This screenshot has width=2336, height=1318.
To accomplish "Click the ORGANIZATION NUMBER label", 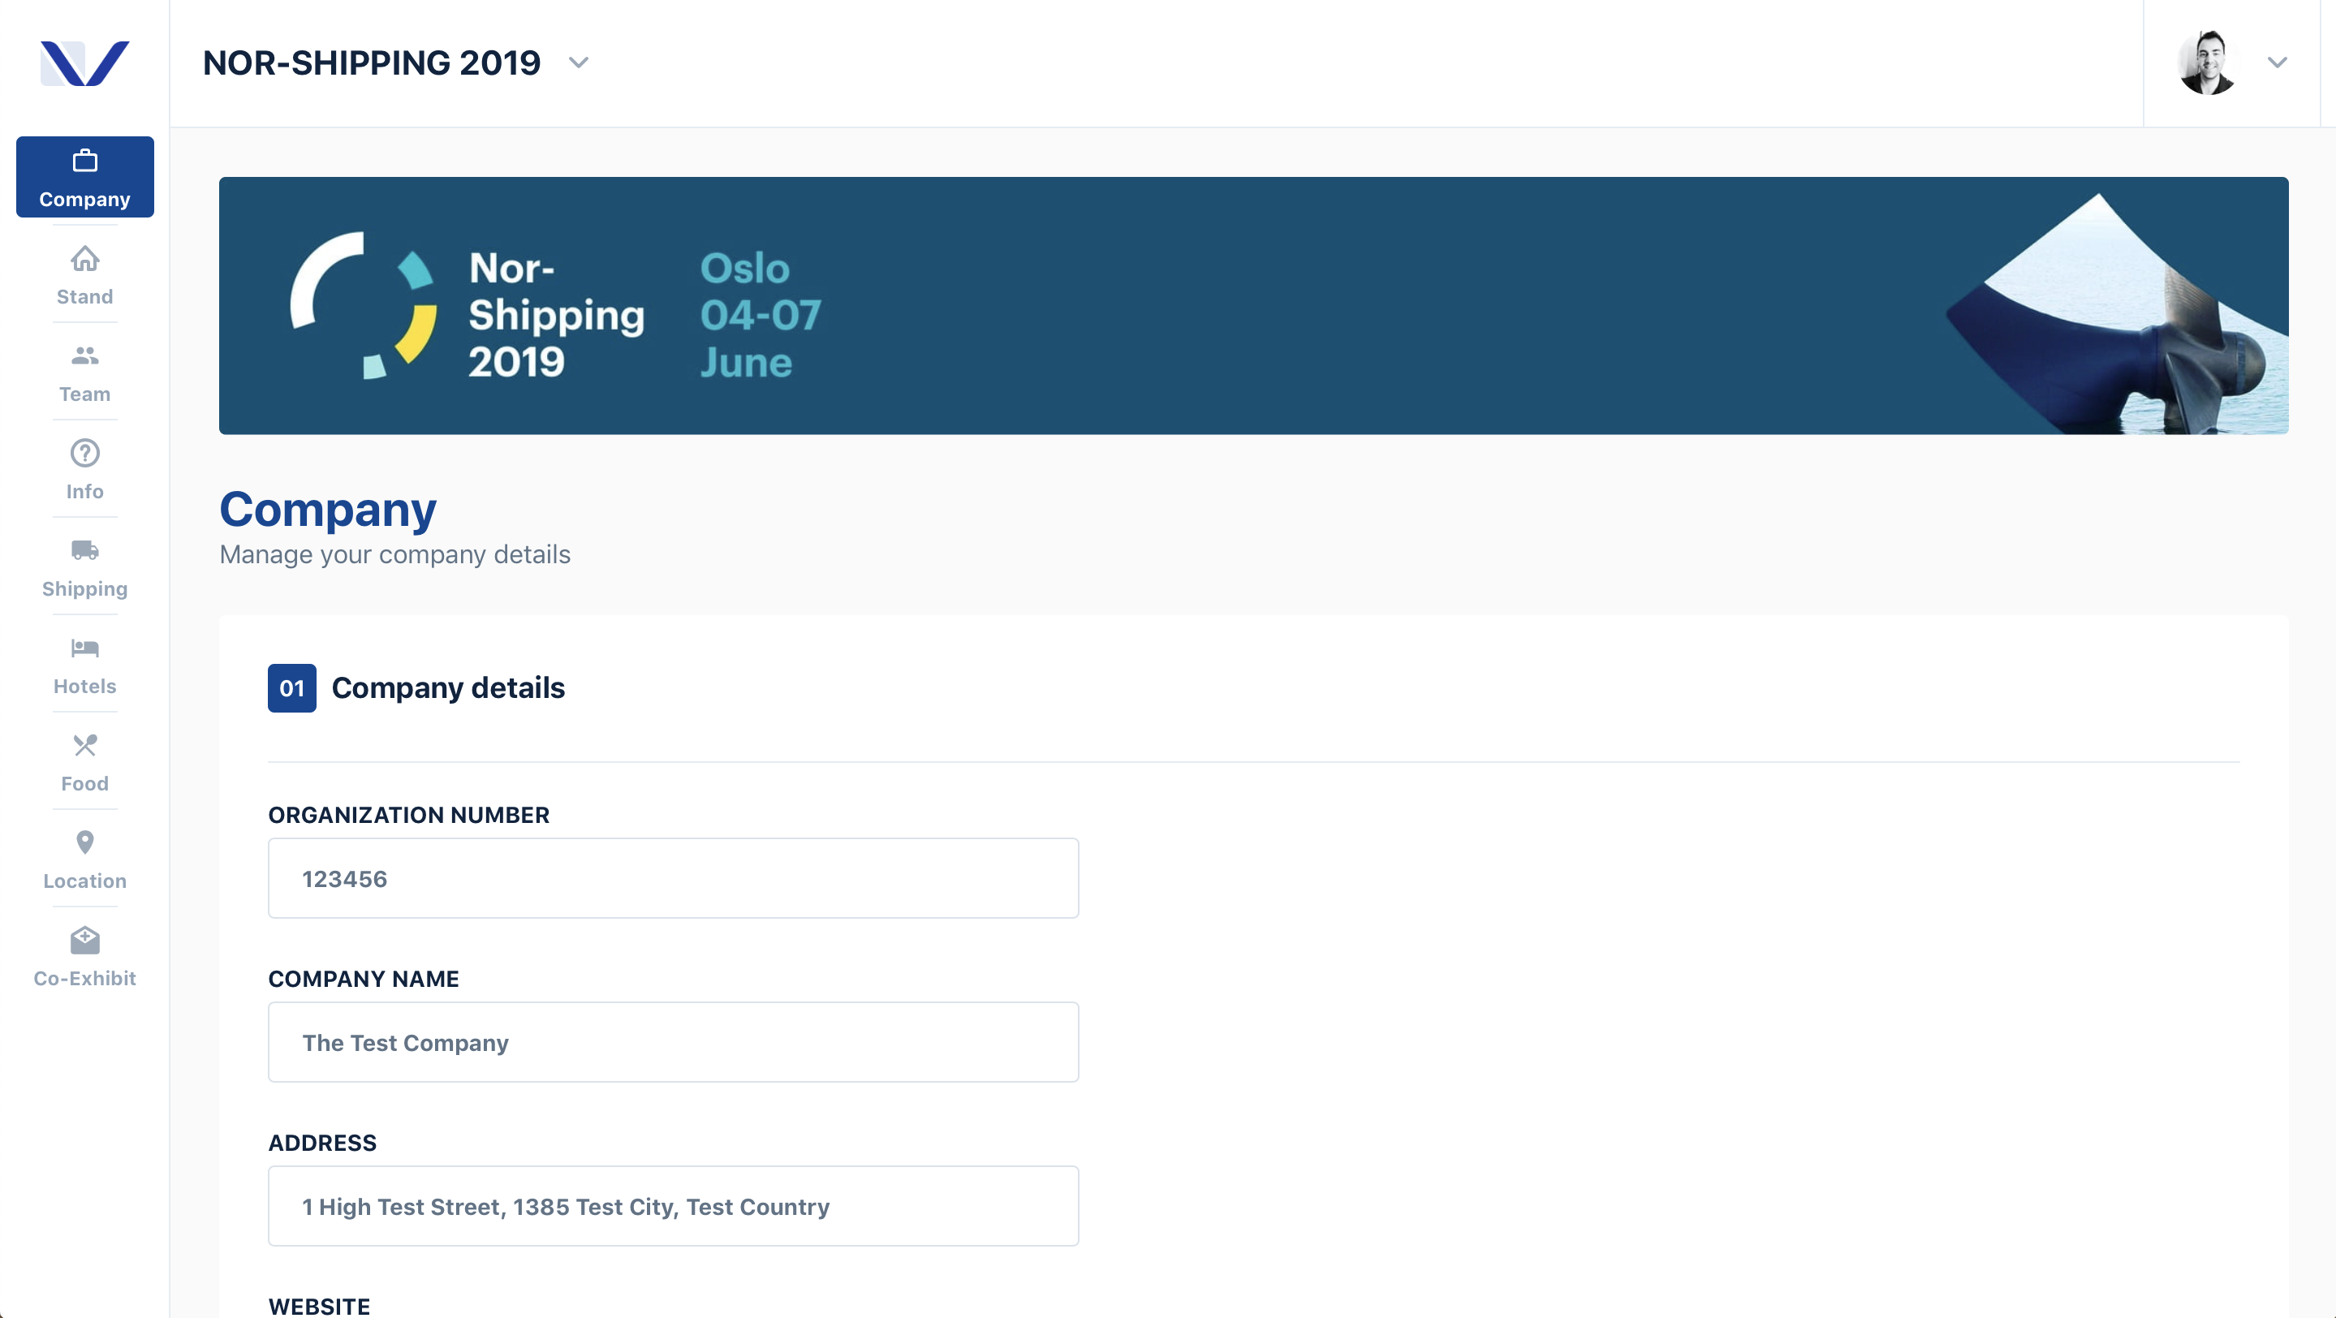I will point(408,815).
